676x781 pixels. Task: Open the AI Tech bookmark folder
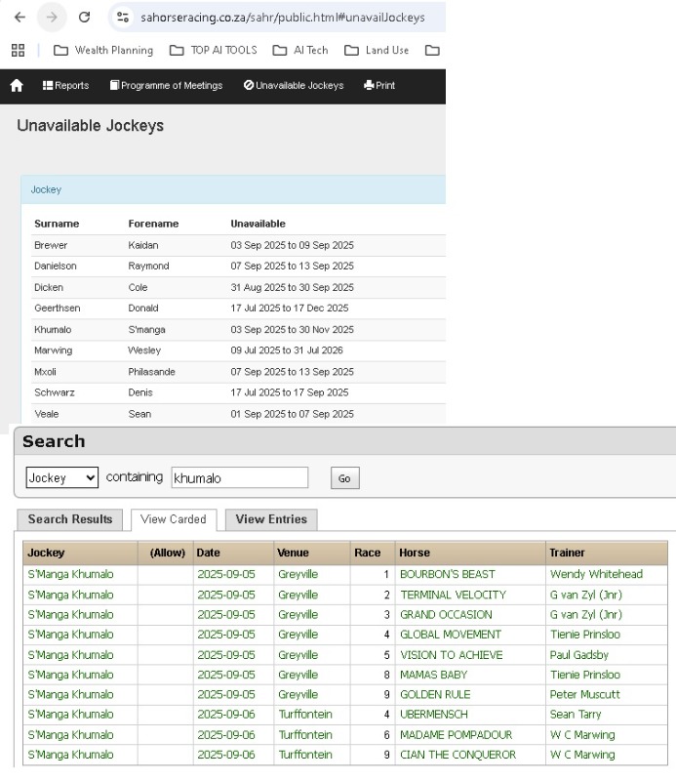(300, 51)
